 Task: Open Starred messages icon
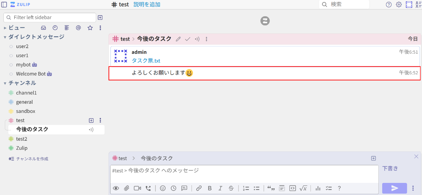pyautogui.click(x=90, y=28)
